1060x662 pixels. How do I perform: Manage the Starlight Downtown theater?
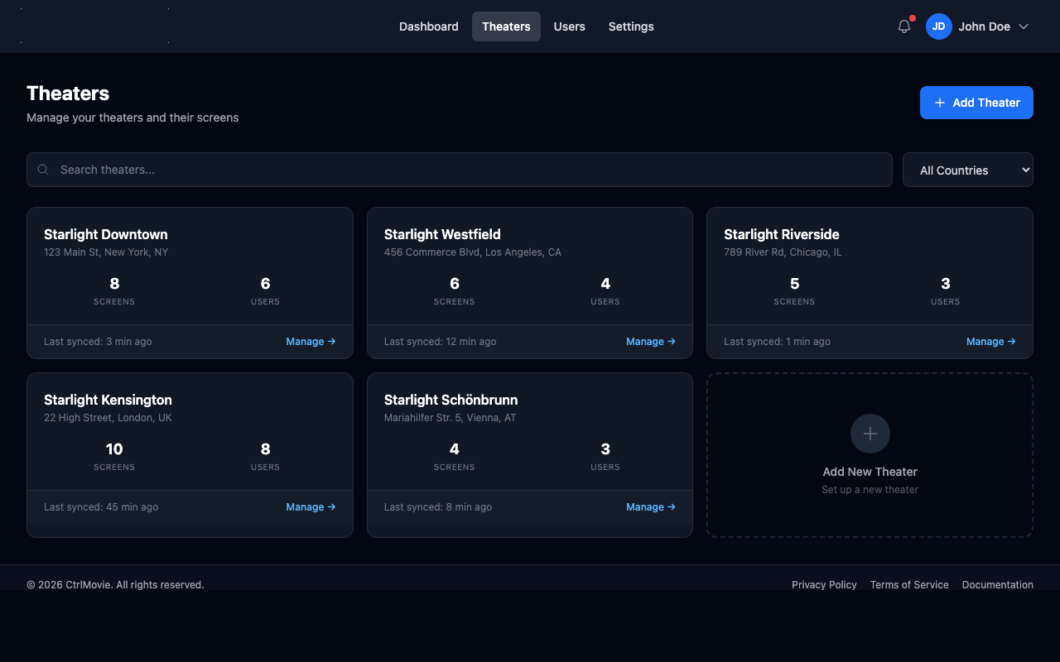[x=311, y=342]
